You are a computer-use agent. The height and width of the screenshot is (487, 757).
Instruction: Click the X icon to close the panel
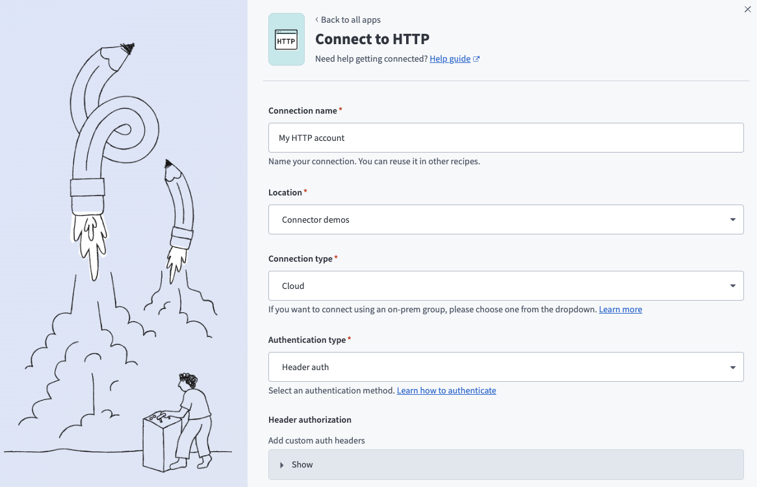click(x=747, y=9)
